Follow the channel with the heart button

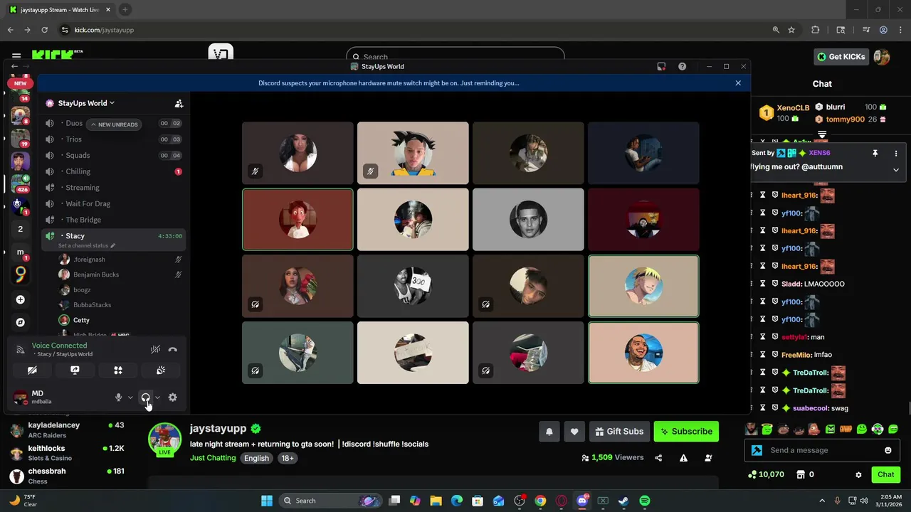pos(574,431)
